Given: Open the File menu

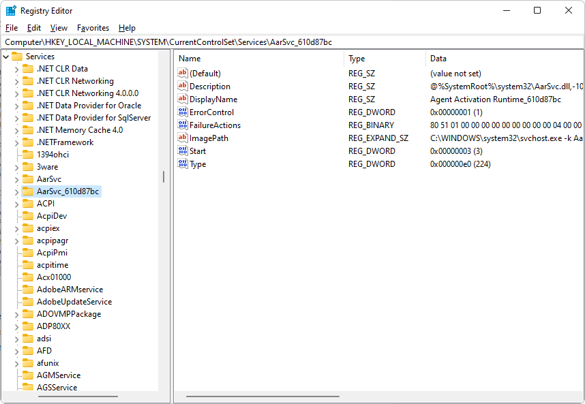Looking at the screenshot, I should coord(12,28).
